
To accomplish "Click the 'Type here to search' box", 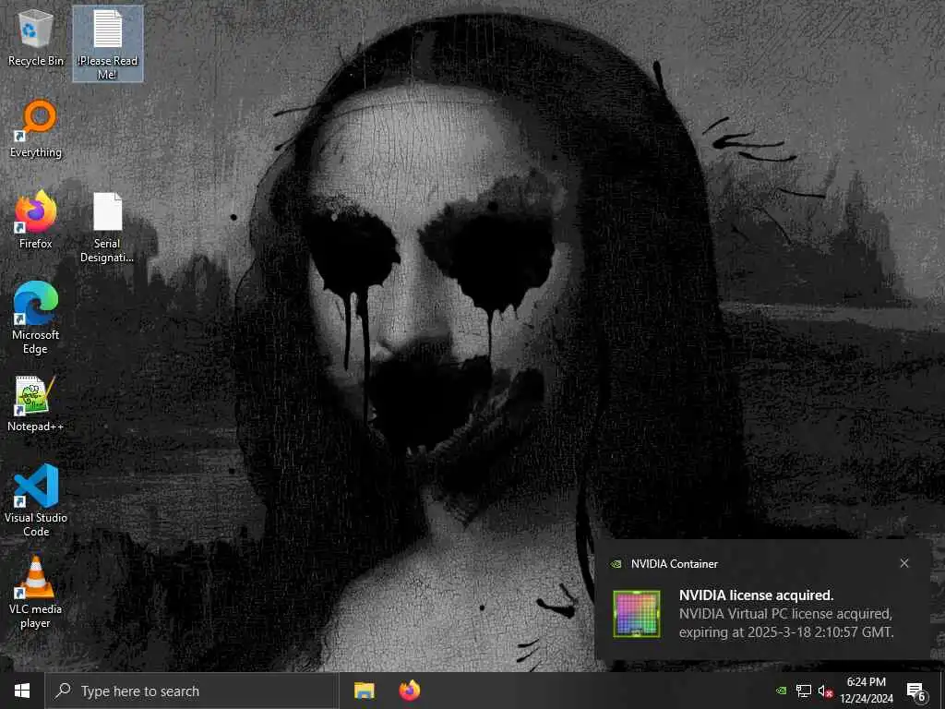I will 192,691.
